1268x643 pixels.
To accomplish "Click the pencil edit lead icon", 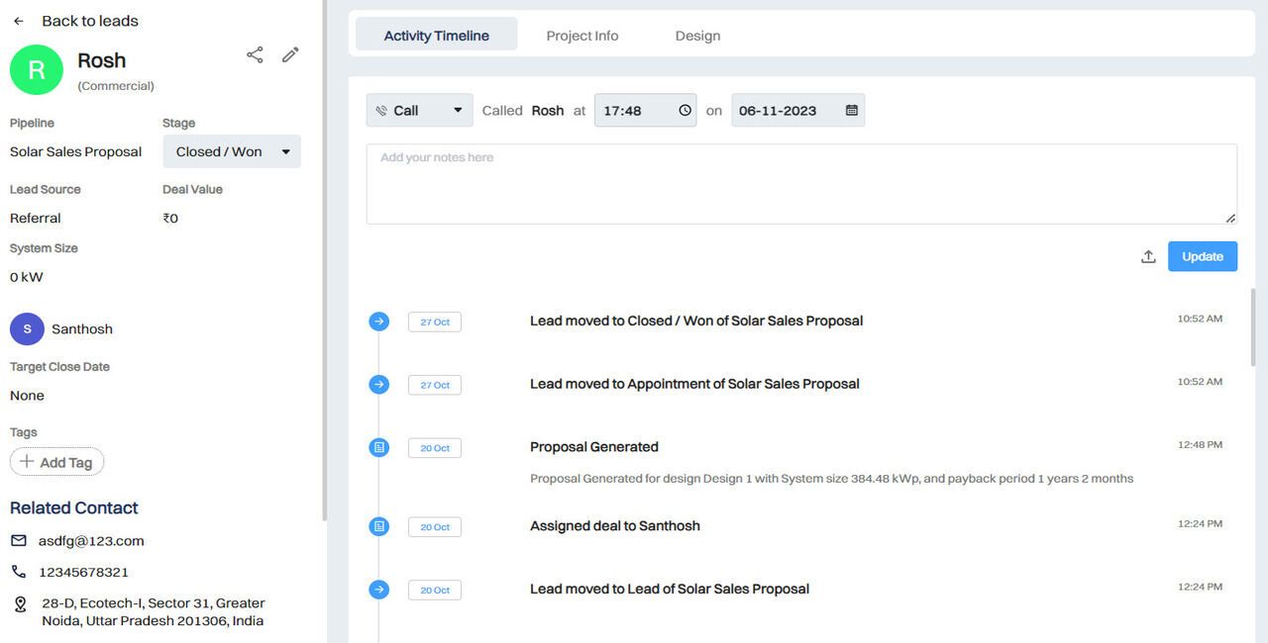I will tap(290, 54).
